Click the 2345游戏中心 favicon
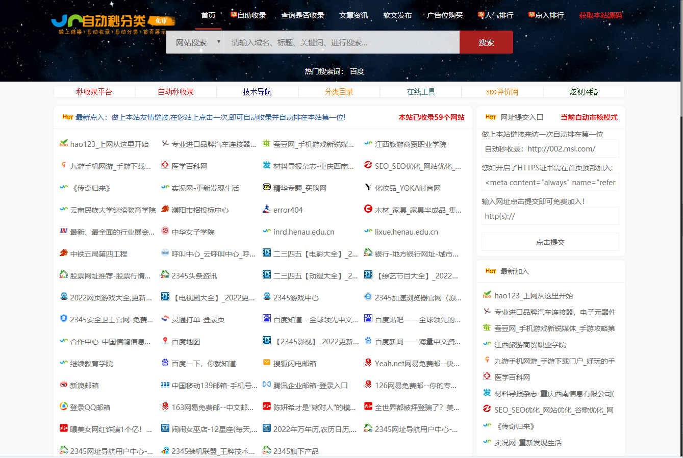This screenshot has height=458, width=683. point(267,297)
